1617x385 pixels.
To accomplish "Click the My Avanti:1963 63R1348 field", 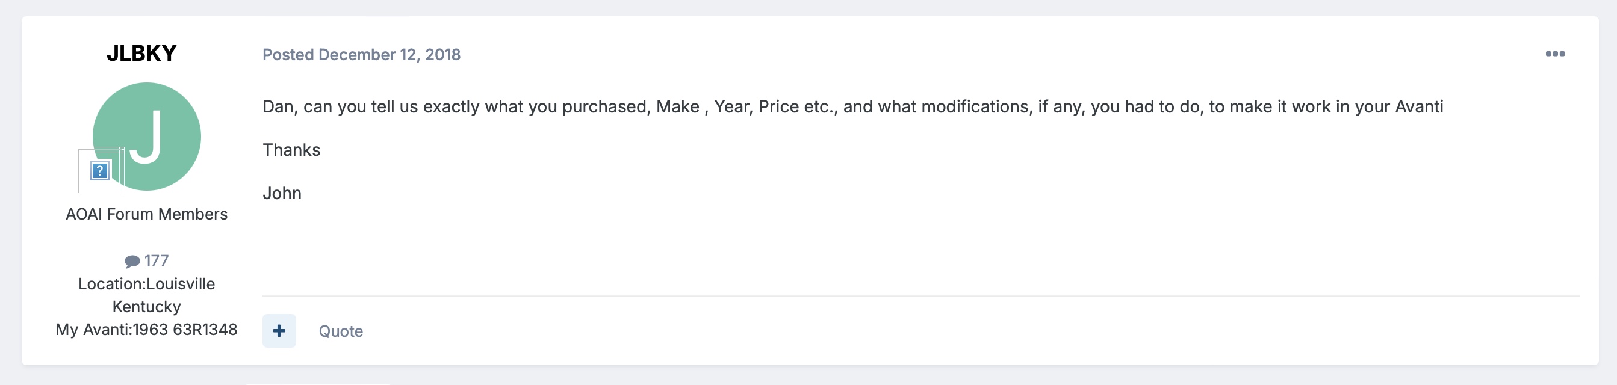I will click(146, 330).
